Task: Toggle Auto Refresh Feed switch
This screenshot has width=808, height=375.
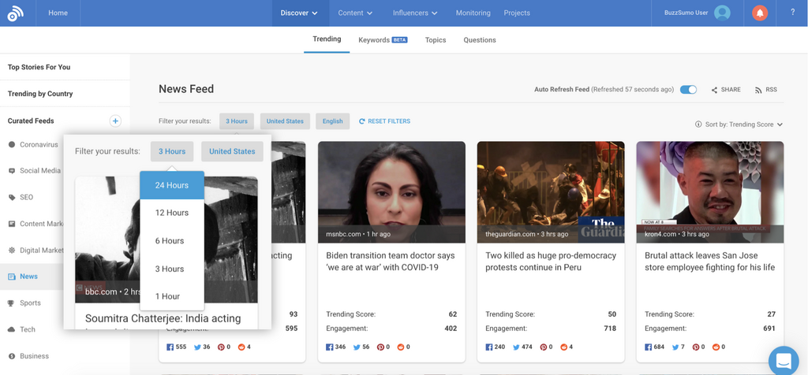Action: (688, 90)
